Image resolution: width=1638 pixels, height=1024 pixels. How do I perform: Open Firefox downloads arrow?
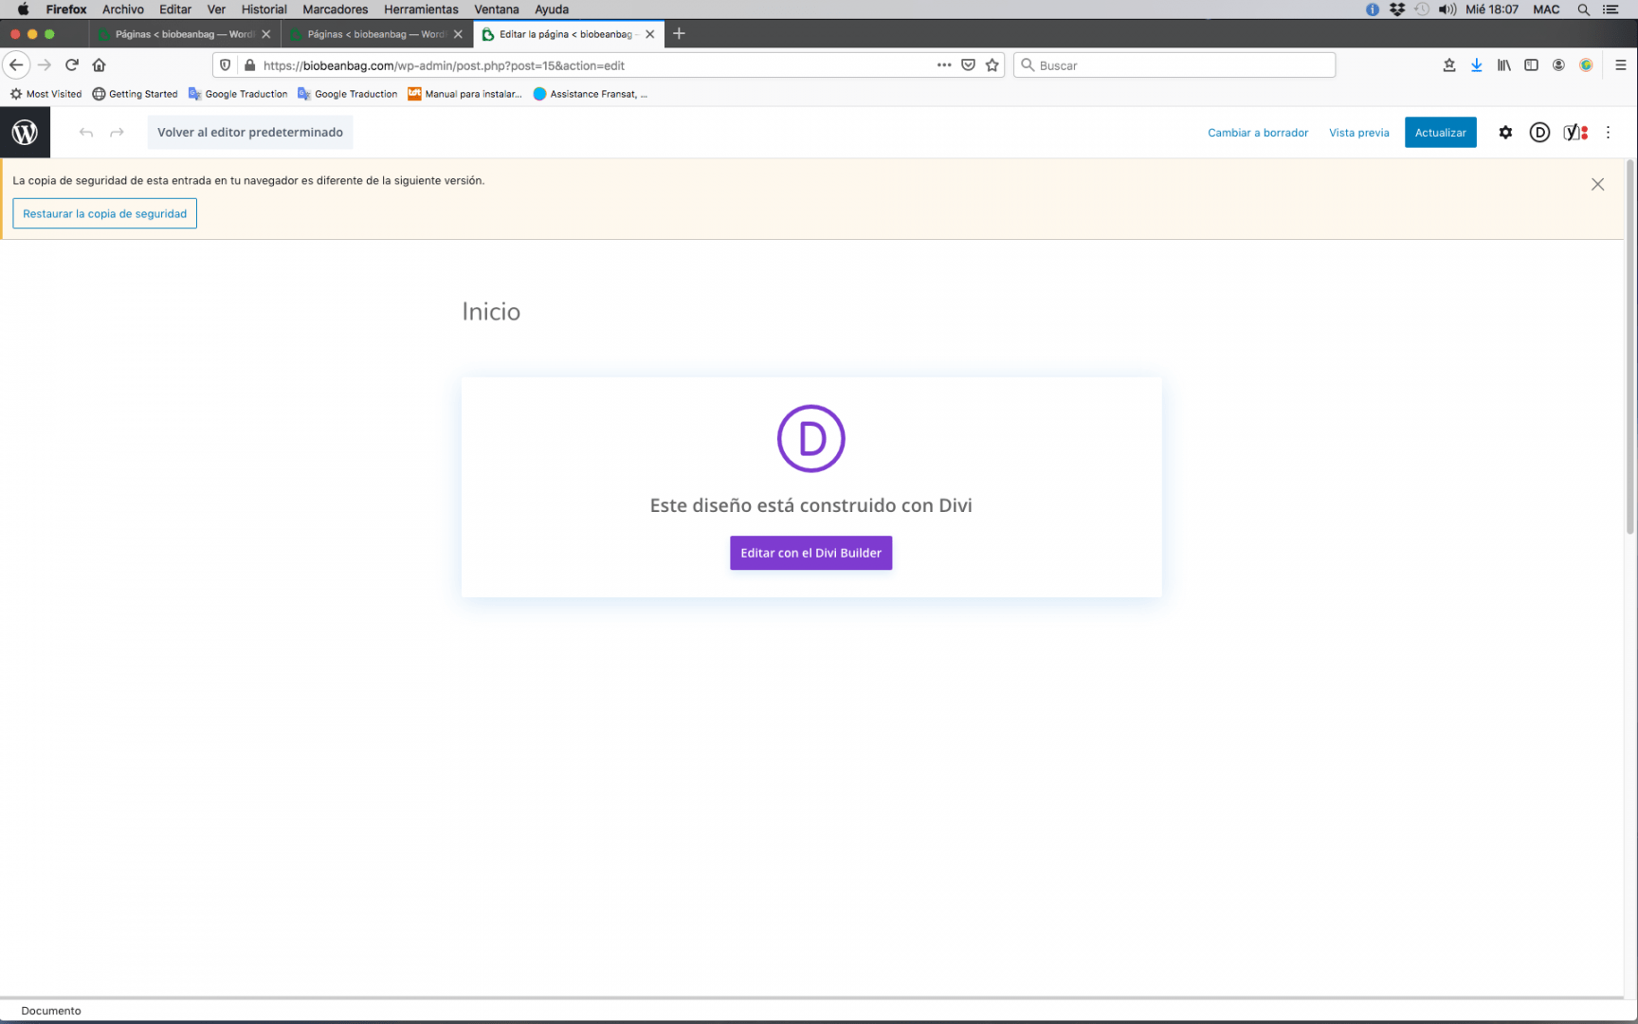click(x=1476, y=65)
